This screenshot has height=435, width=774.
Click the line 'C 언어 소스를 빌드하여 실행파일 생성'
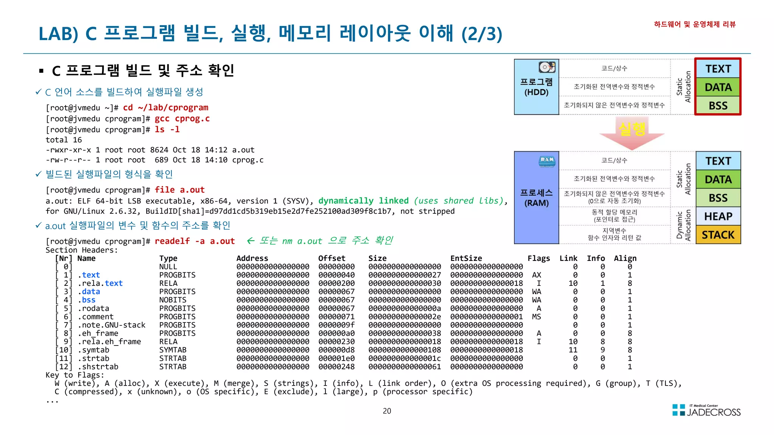tap(124, 92)
